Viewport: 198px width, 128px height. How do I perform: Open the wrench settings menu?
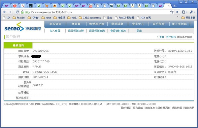point(192,12)
